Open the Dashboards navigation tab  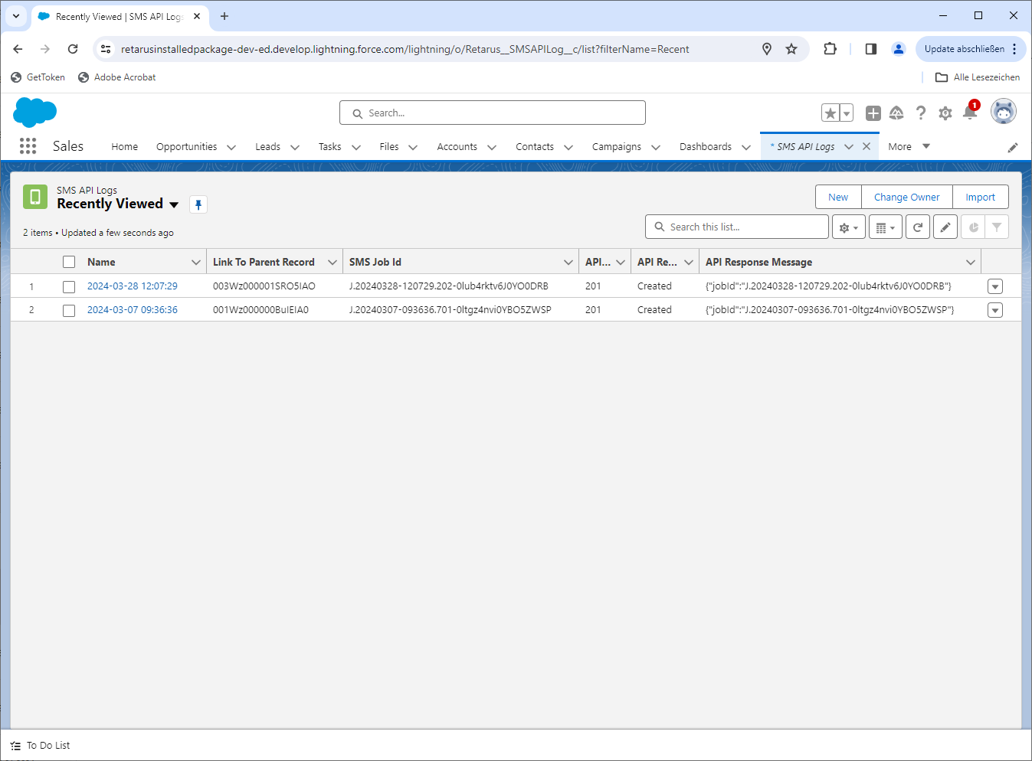[705, 147]
